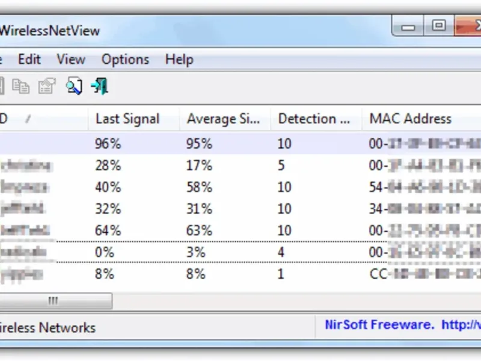Sort by the MAC Address column header

410,119
